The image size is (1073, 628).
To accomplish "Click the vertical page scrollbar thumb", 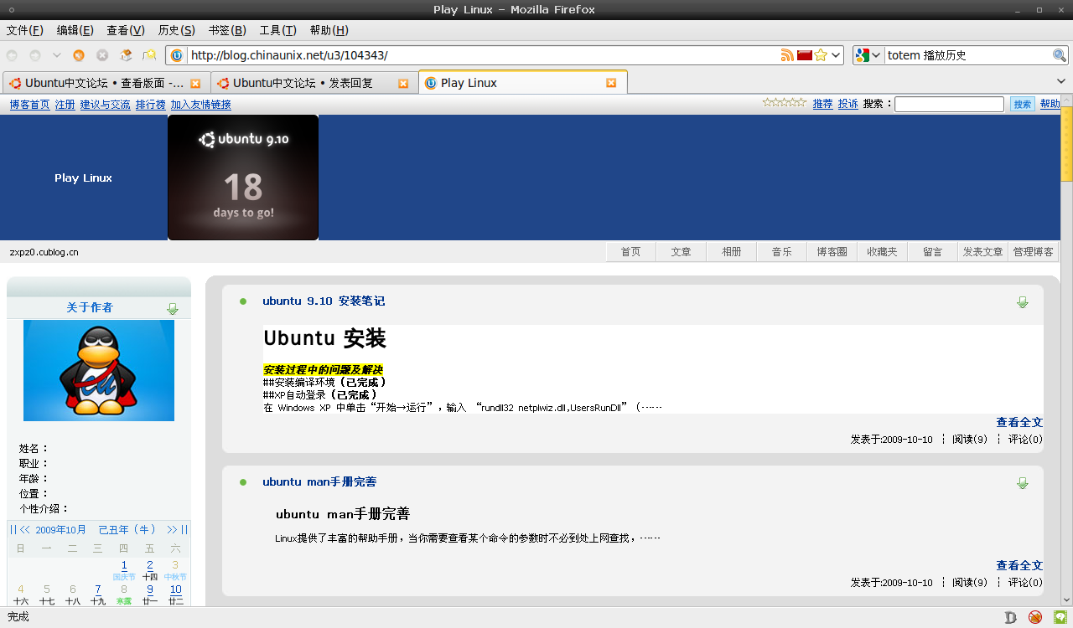I will tap(1066, 143).
